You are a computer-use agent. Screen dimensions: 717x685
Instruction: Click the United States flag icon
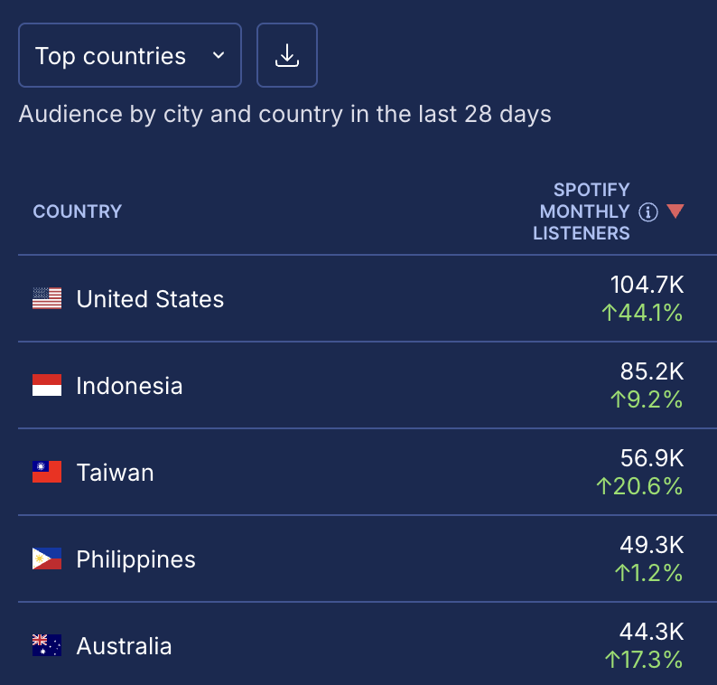pyautogui.click(x=47, y=298)
